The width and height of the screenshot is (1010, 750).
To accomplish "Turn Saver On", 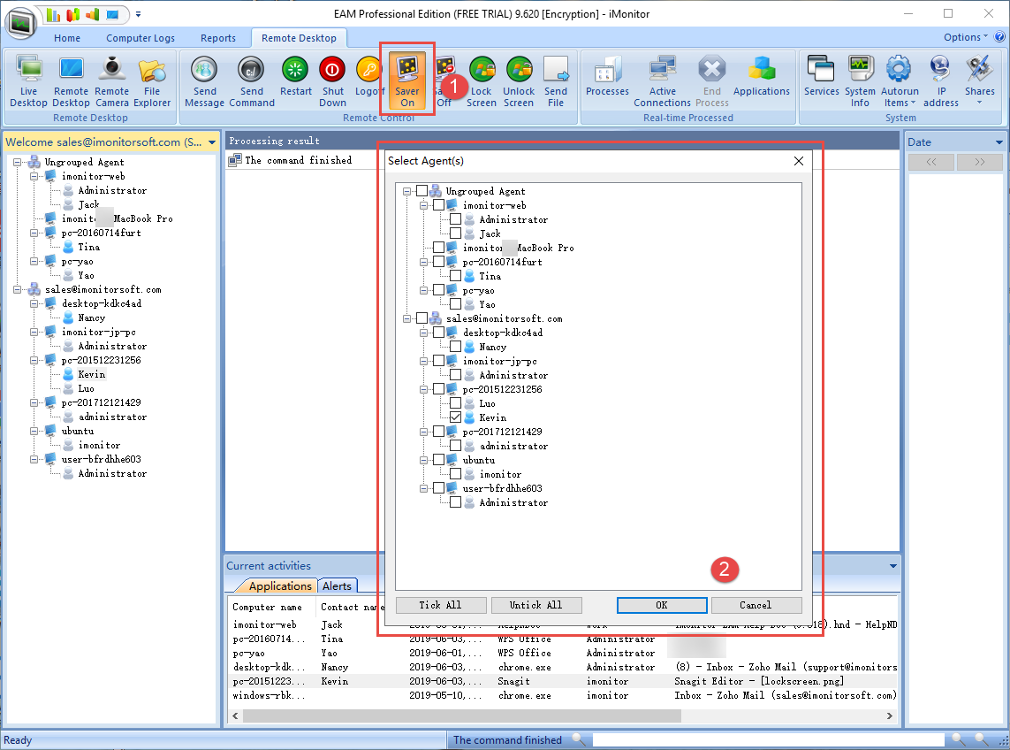I will [x=407, y=81].
